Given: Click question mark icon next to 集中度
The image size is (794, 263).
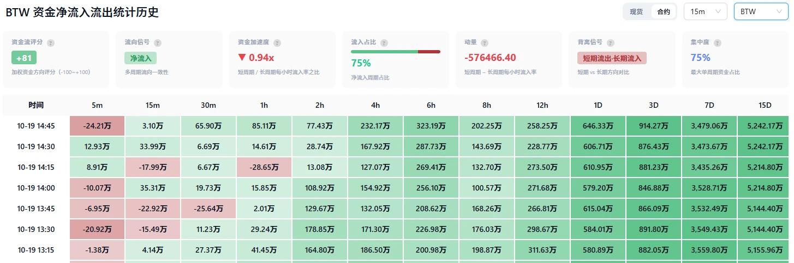Looking at the screenshot, I should point(718,42).
